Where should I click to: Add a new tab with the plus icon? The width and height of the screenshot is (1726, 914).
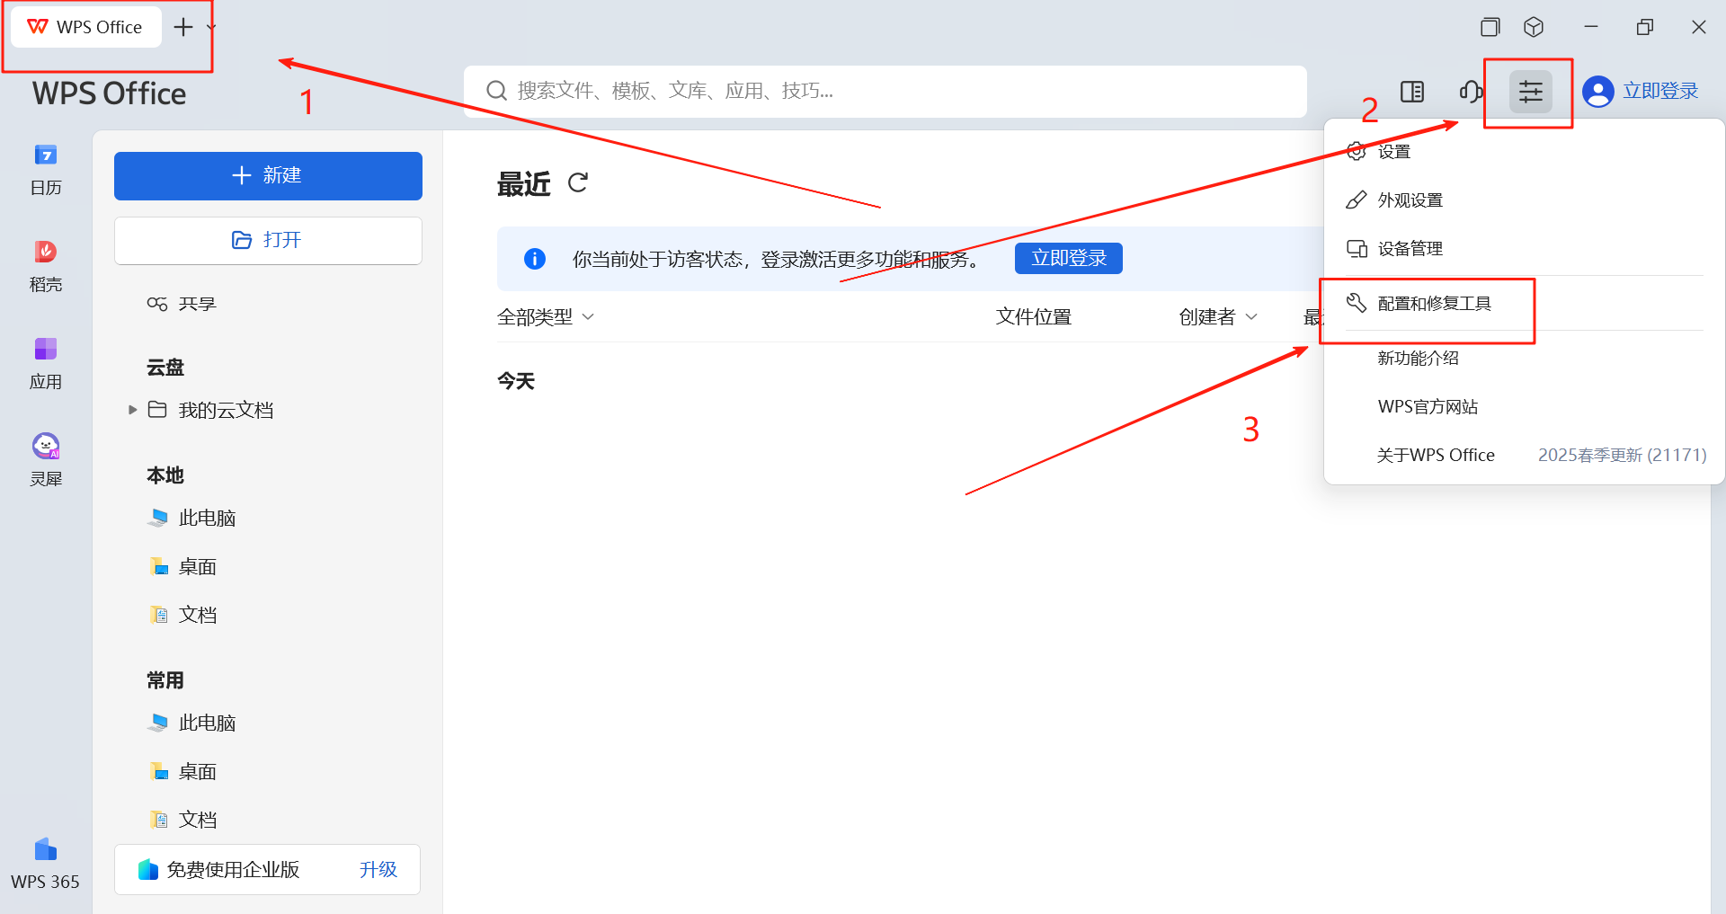click(x=183, y=27)
